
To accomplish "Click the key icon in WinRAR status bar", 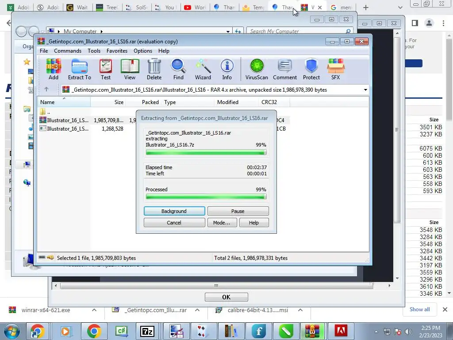I will 50,258.
